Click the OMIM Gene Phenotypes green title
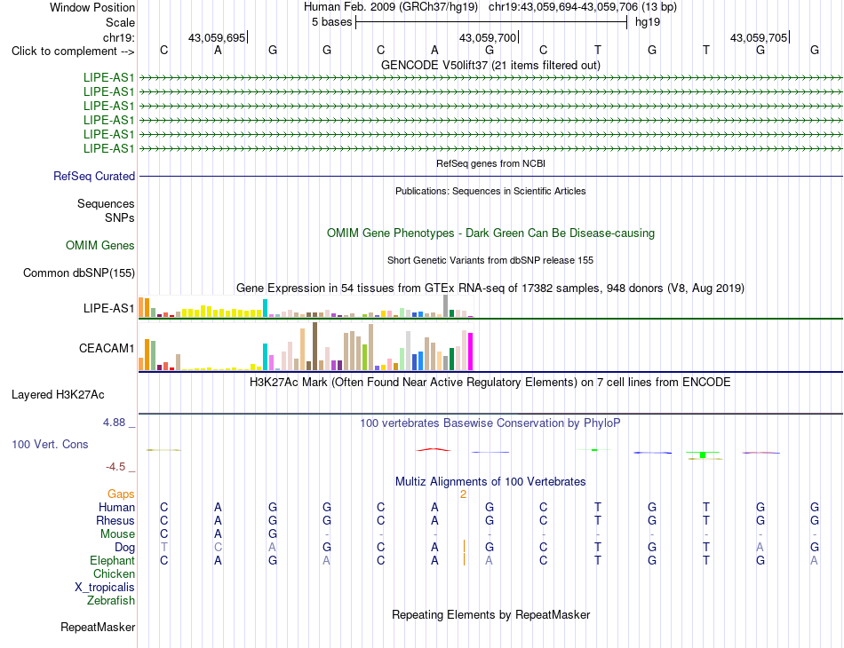Viewport: 844px width, 648px height. pos(490,233)
